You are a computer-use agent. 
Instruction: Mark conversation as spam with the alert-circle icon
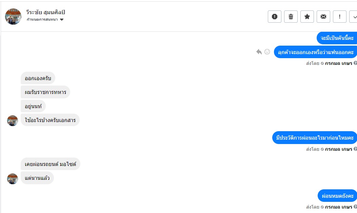click(275, 17)
